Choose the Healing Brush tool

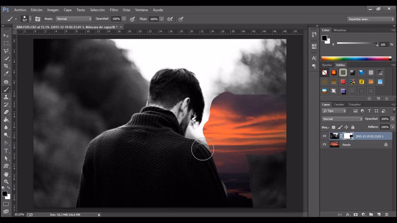pos(7,82)
